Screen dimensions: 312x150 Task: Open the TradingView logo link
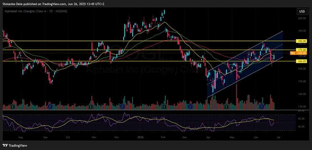coord(15,145)
